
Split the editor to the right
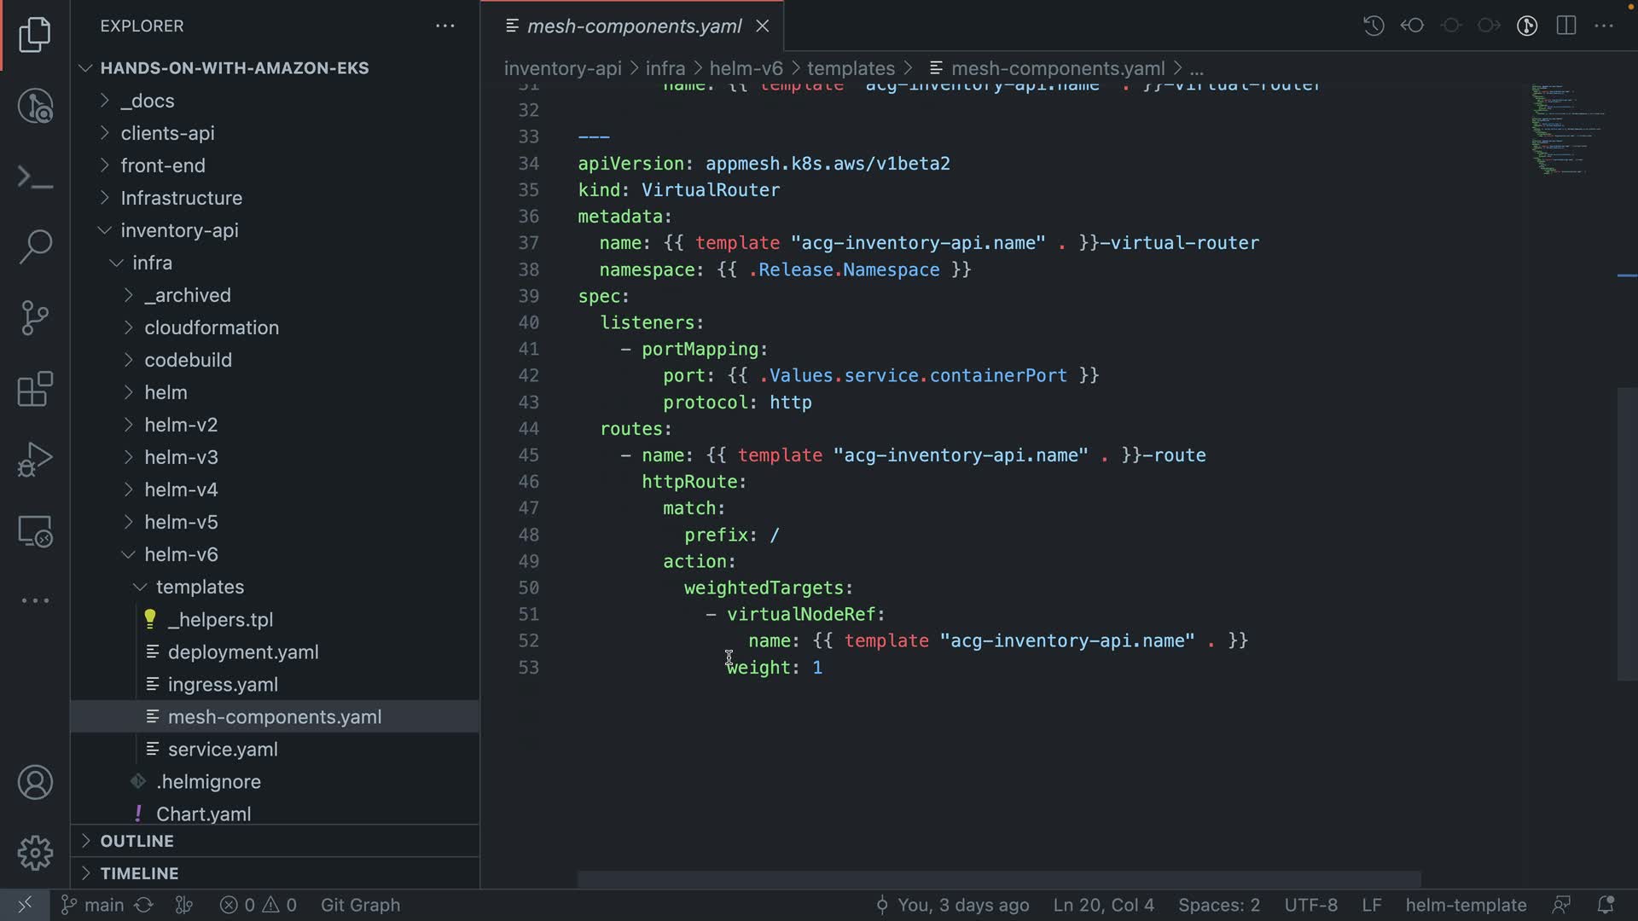[1565, 26]
